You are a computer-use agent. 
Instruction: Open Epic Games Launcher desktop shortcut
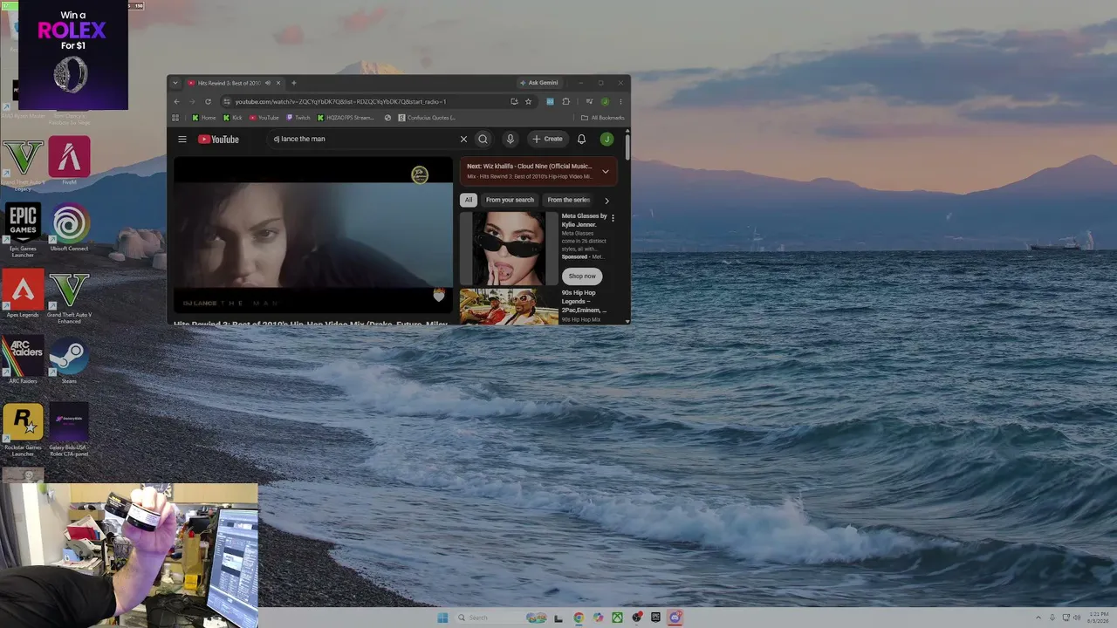pyautogui.click(x=23, y=230)
